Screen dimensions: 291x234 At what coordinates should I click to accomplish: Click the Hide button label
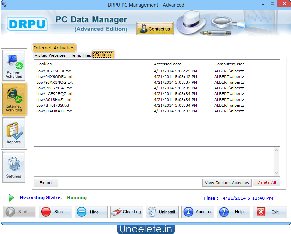pos(94,212)
